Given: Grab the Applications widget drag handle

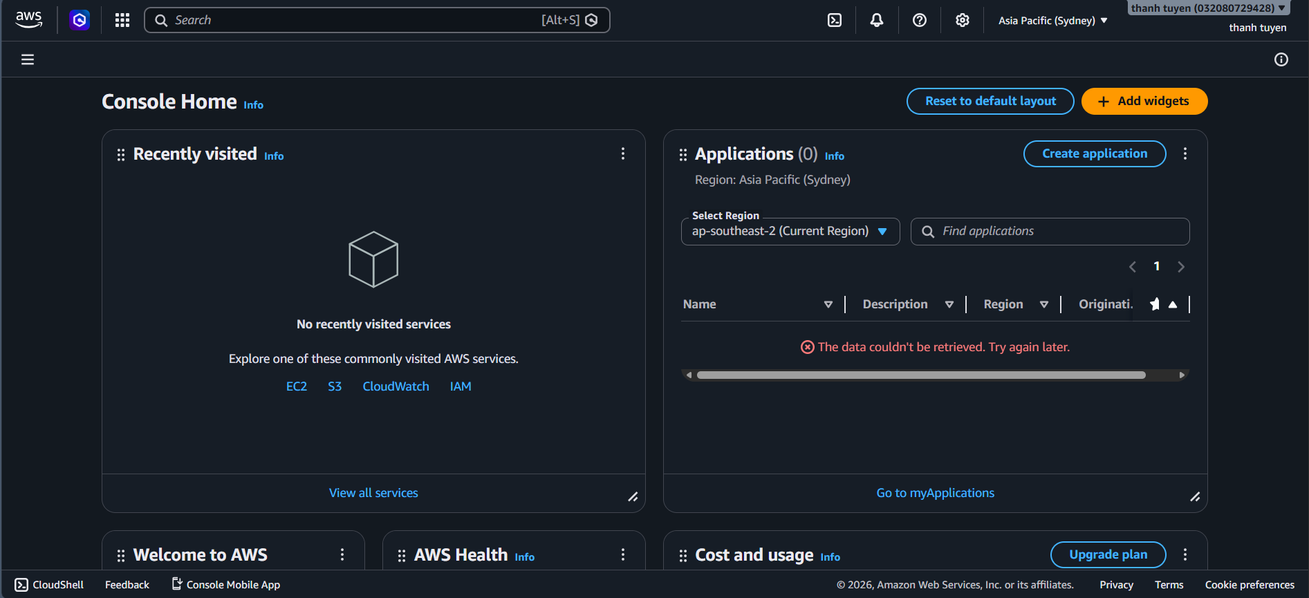Looking at the screenshot, I should pos(683,155).
